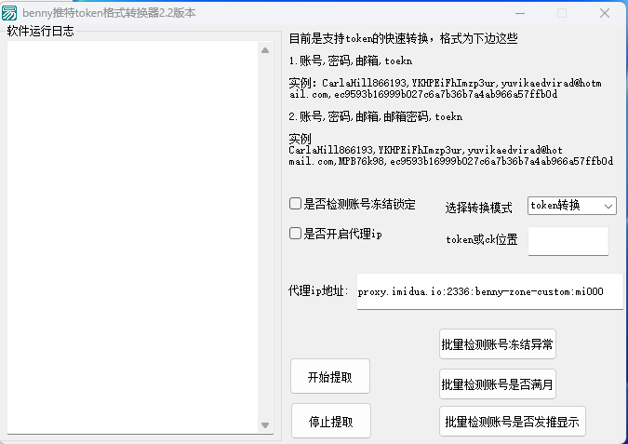Click the 代理ip地址: label
Viewport: 628px width, 444px height.
318,290
